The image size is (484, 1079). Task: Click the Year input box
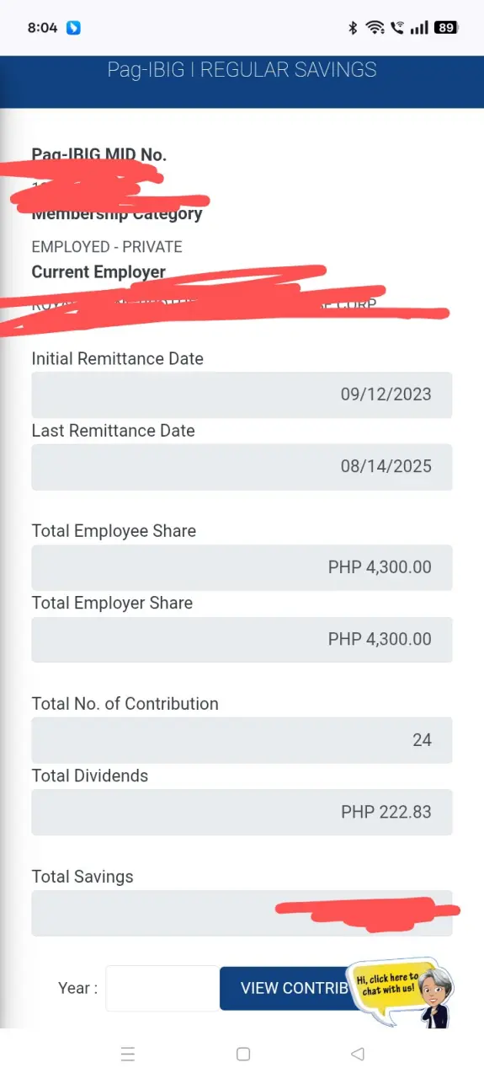tap(162, 988)
